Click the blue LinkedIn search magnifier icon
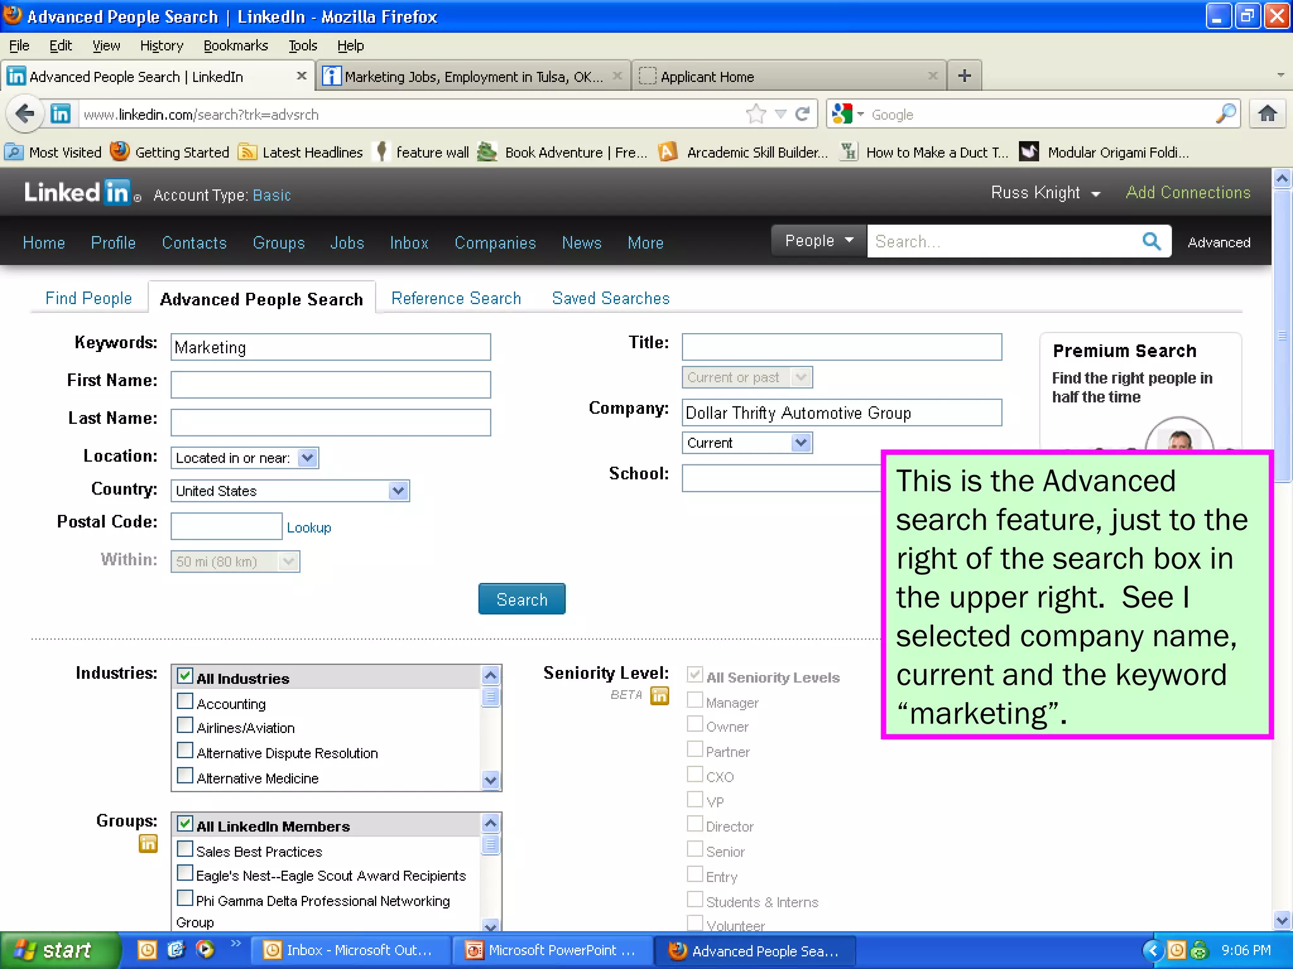 (1151, 241)
